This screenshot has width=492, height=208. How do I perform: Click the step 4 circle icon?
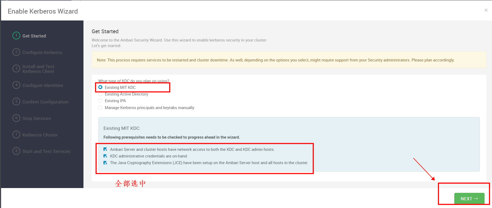coord(16,85)
